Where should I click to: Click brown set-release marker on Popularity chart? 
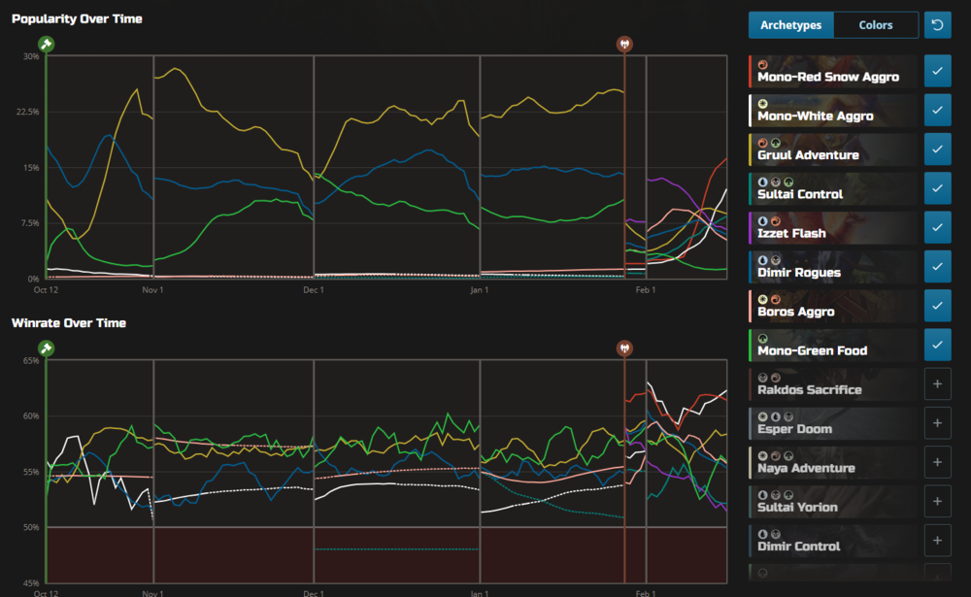click(x=624, y=44)
